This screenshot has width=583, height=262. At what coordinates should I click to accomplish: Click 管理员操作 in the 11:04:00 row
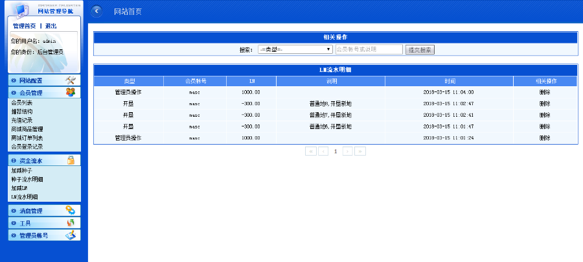[x=128, y=92]
